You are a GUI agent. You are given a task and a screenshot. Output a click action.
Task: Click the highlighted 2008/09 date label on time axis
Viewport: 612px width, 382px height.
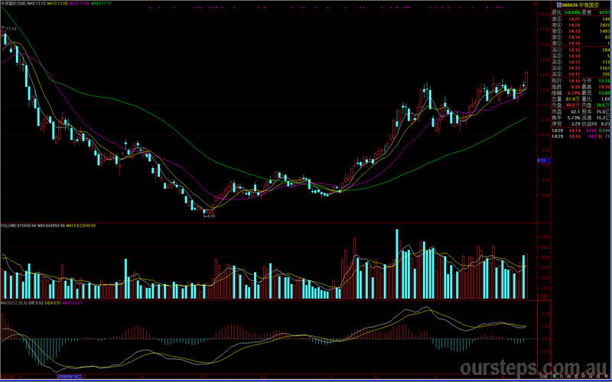[x=69, y=377]
